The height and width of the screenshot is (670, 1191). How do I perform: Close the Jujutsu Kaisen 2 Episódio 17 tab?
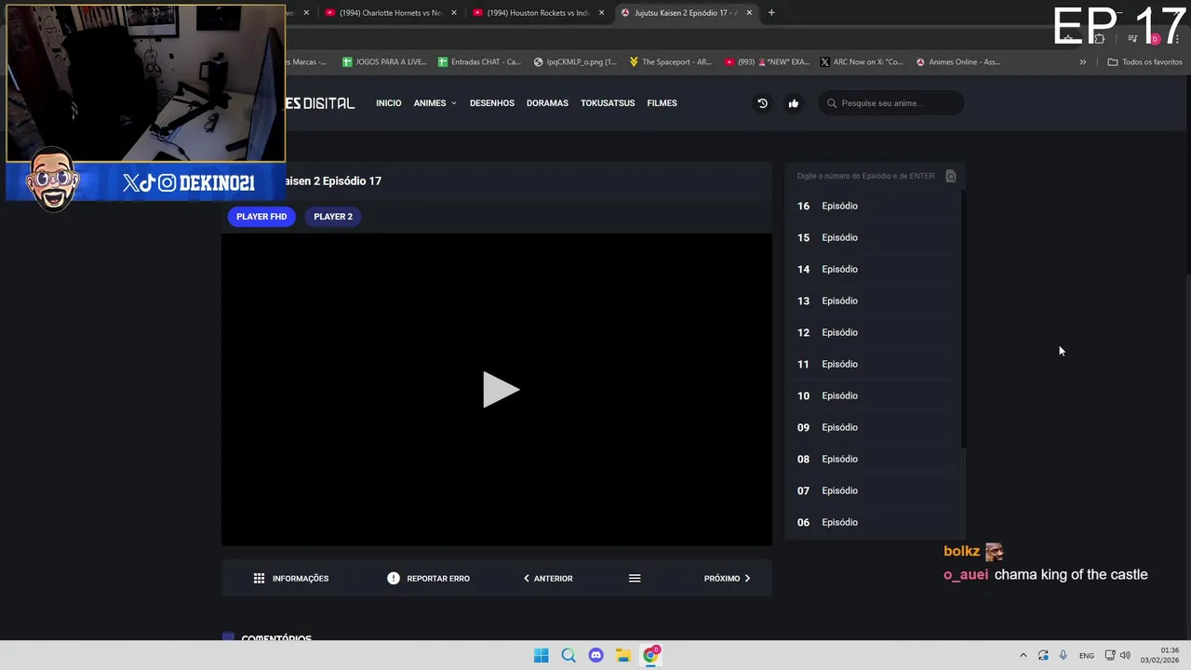tap(749, 13)
